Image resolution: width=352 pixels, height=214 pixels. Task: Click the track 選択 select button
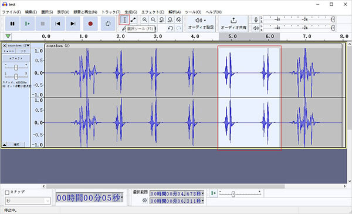[x=16, y=145]
